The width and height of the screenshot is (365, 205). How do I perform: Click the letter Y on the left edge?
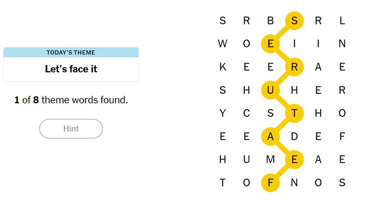pos(222,113)
